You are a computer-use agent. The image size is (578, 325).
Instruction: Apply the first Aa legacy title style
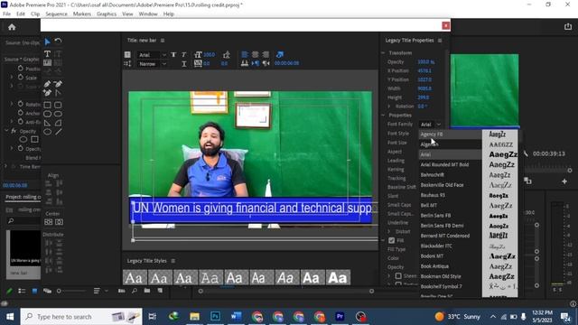coord(135,278)
